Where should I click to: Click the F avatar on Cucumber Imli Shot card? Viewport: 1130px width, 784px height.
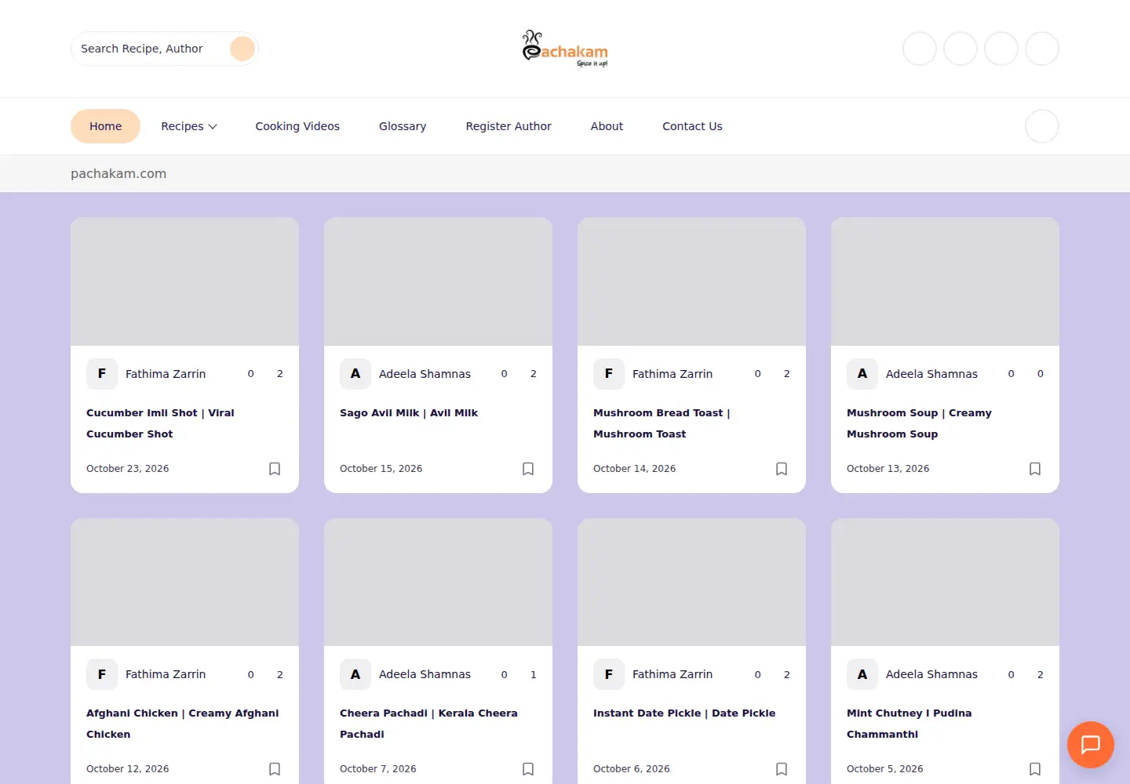point(102,374)
